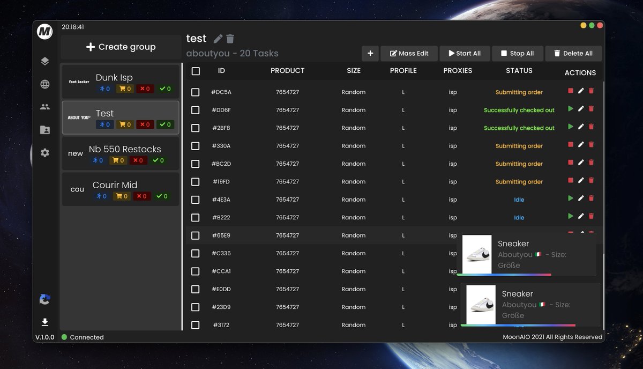Open the MoonAIO logo home icon
Viewport: 643px width, 369px height.
pyautogui.click(x=44, y=32)
